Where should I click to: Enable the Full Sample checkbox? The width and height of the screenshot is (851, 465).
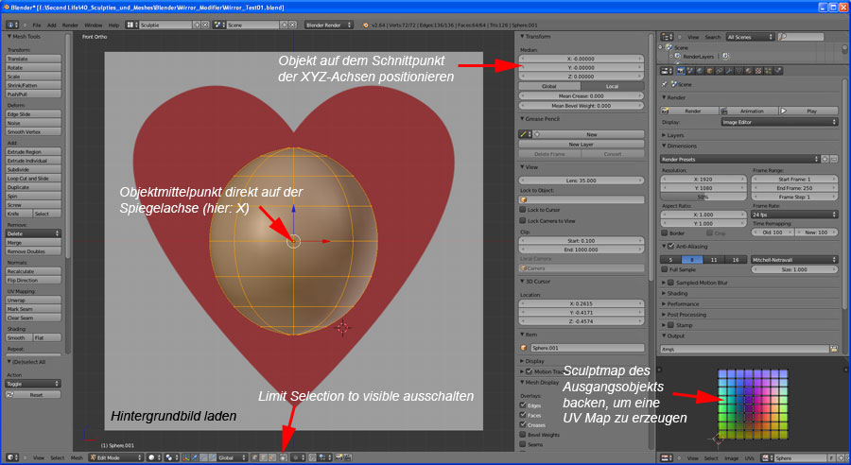[664, 269]
